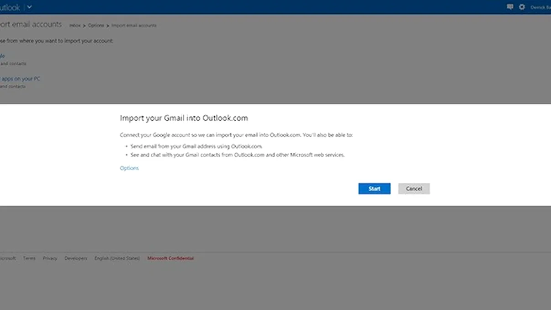The width and height of the screenshot is (551, 310).
Task: Open the Messenger chat icon
Action: pyautogui.click(x=510, y=7)
